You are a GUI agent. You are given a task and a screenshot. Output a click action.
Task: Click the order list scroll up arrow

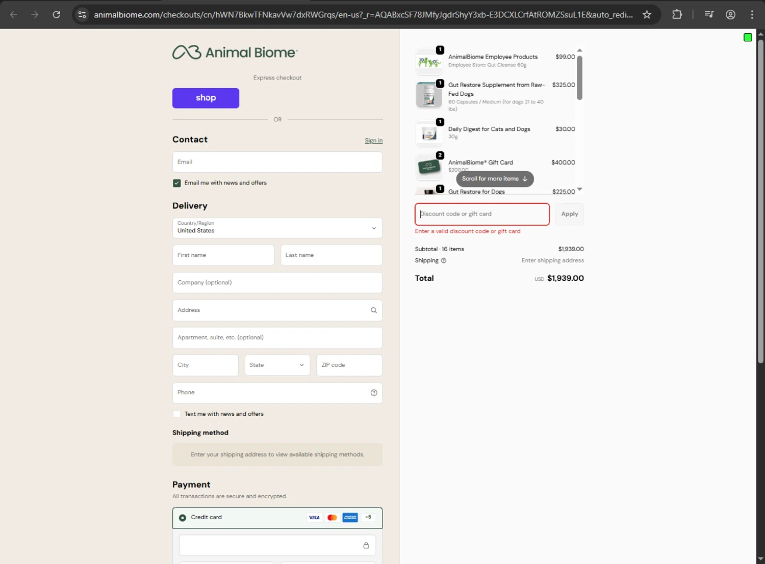[579, 50]
